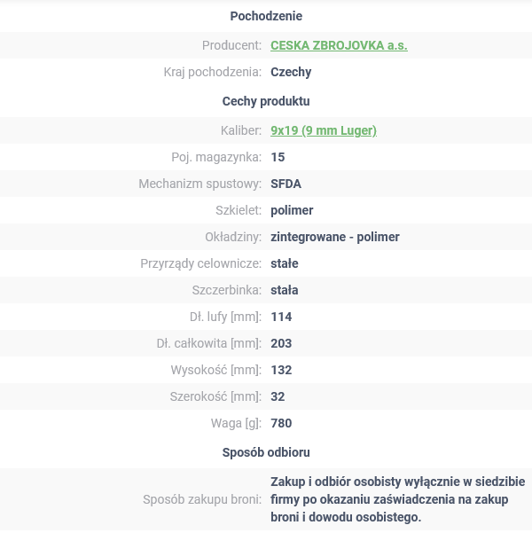Click the 9x19 (9 mm Luger) caliber link

coord(323,130)
